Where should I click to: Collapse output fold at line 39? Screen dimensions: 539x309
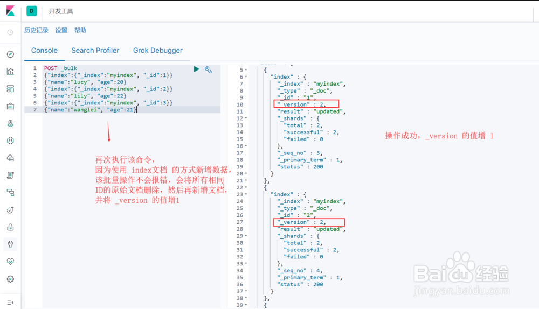click(x=246, y=305)
